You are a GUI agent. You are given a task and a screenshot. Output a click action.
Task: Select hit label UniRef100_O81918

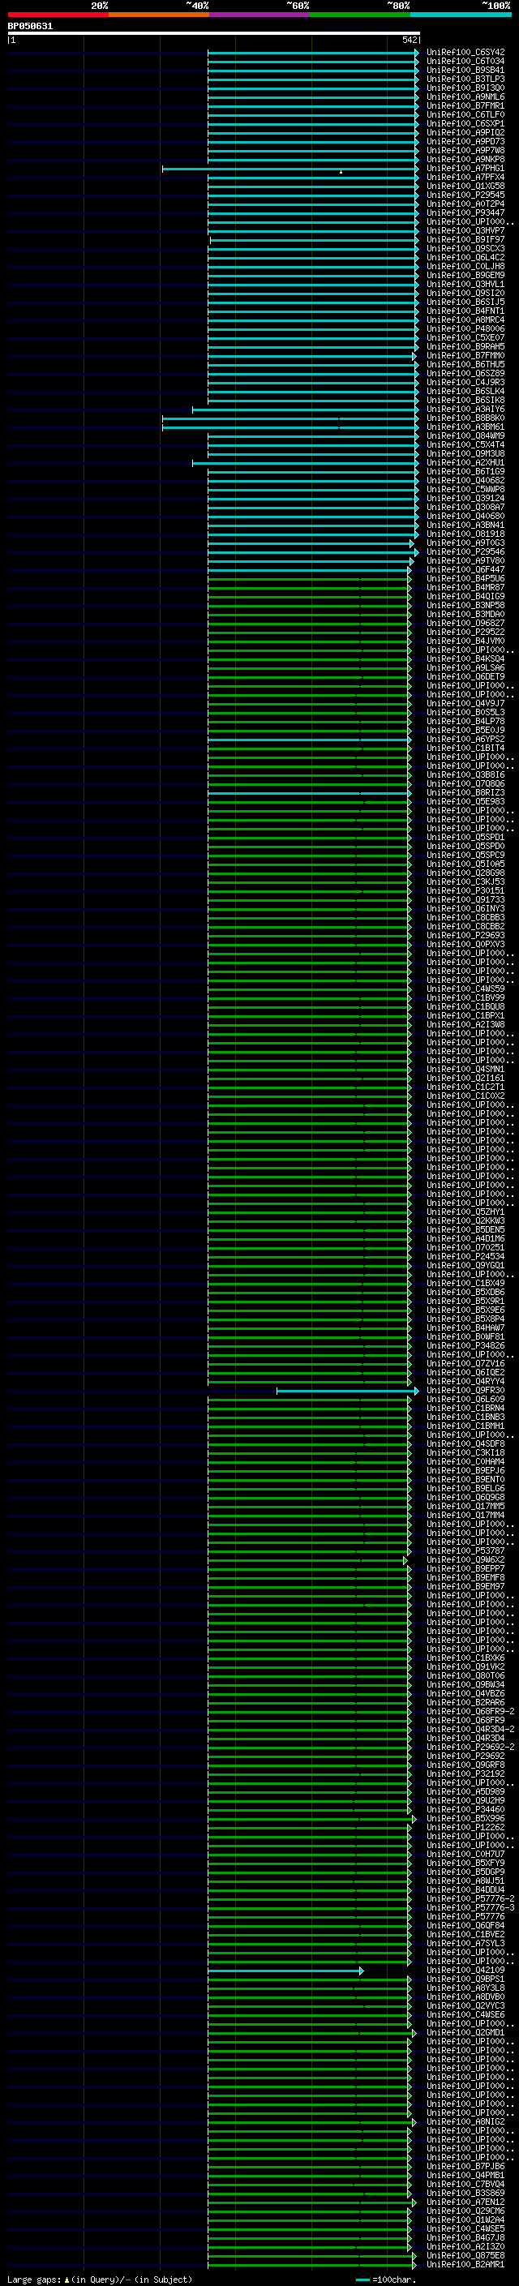[465, 534]
